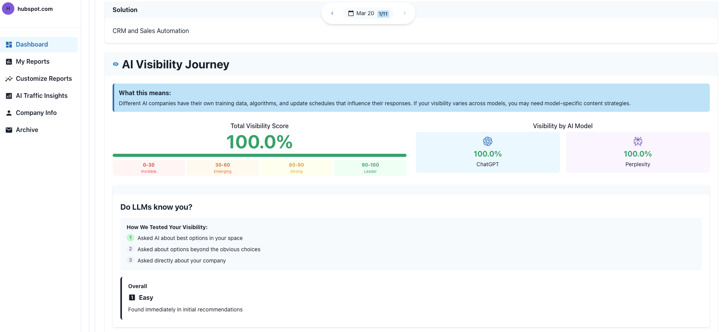The width and height of the screenshot is (723, 332).
Task: Click the Customize Reports line-graph icon
Action: pos(9,79)
